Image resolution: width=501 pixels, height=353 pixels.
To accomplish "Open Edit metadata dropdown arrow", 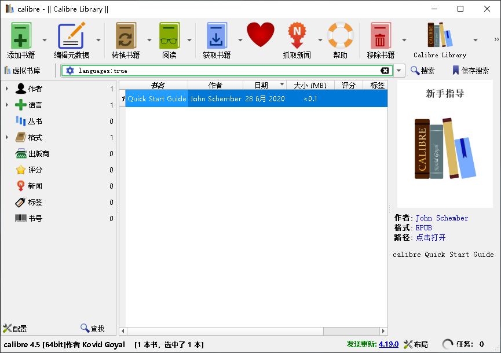I will click(x=98, y=40).
